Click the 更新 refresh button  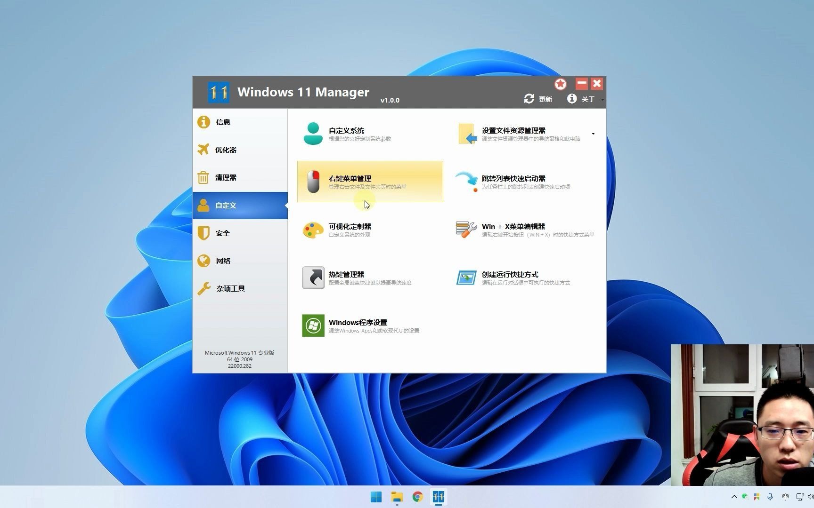pyautogui.click(x=538, y=99)
